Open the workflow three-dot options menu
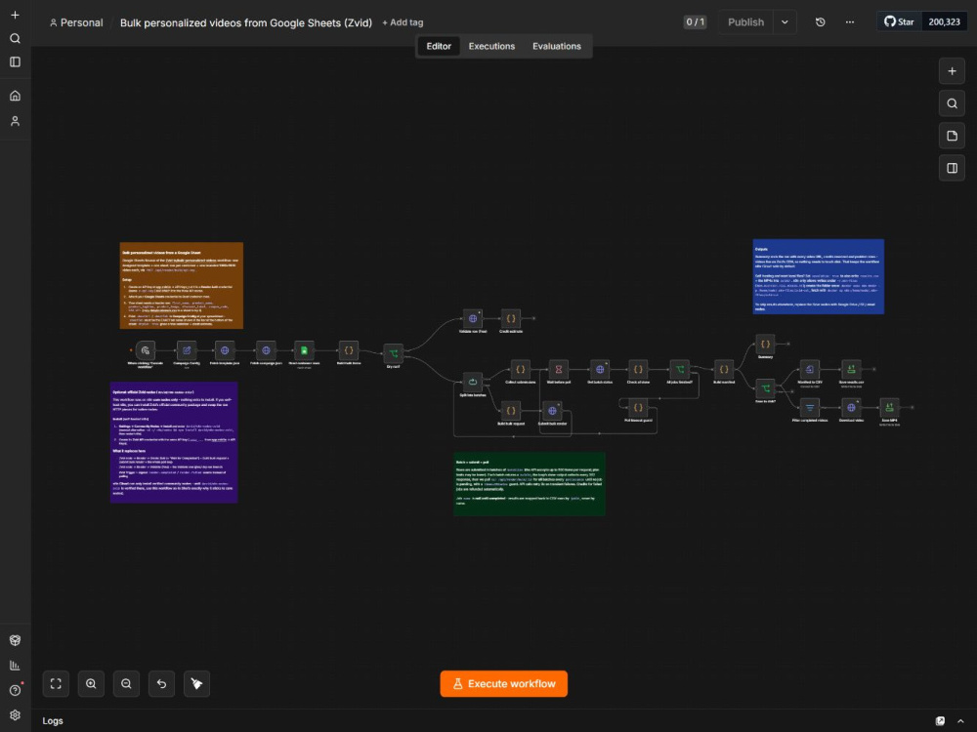Image resolution: width=977 pixels, height=732 pixels. click(849, 22)
